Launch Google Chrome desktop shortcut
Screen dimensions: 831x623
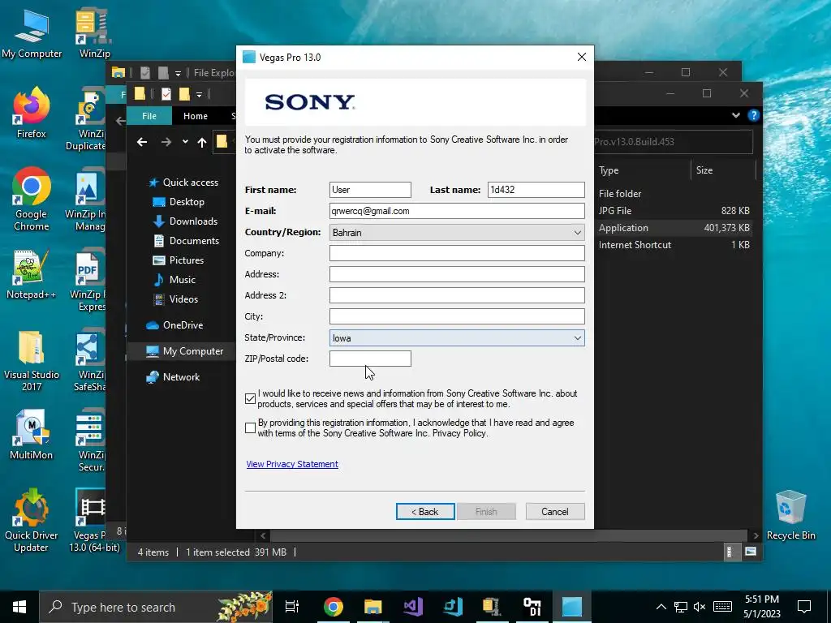coord(32,199)
